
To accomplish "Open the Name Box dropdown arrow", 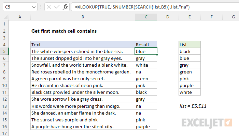I will [x=34, y=7].
